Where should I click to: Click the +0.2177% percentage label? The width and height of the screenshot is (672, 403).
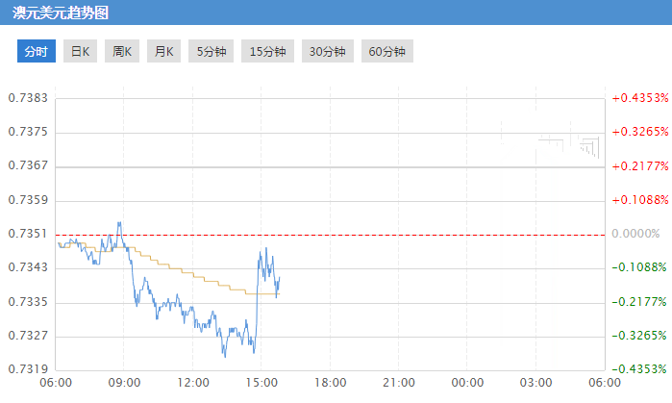click(x=639, y=166)
